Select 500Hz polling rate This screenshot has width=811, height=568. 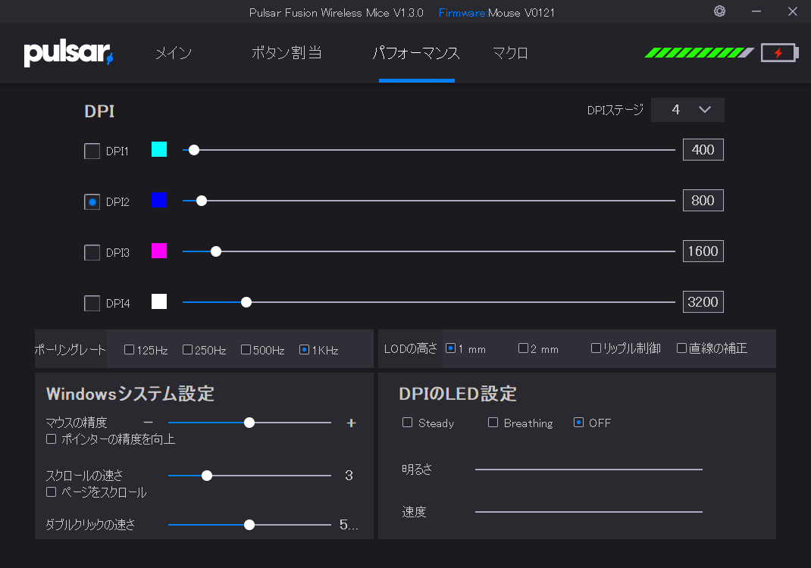246,350
